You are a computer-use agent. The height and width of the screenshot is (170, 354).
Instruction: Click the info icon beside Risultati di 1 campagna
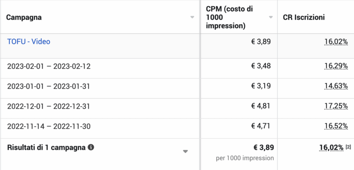tap(91, 148)
